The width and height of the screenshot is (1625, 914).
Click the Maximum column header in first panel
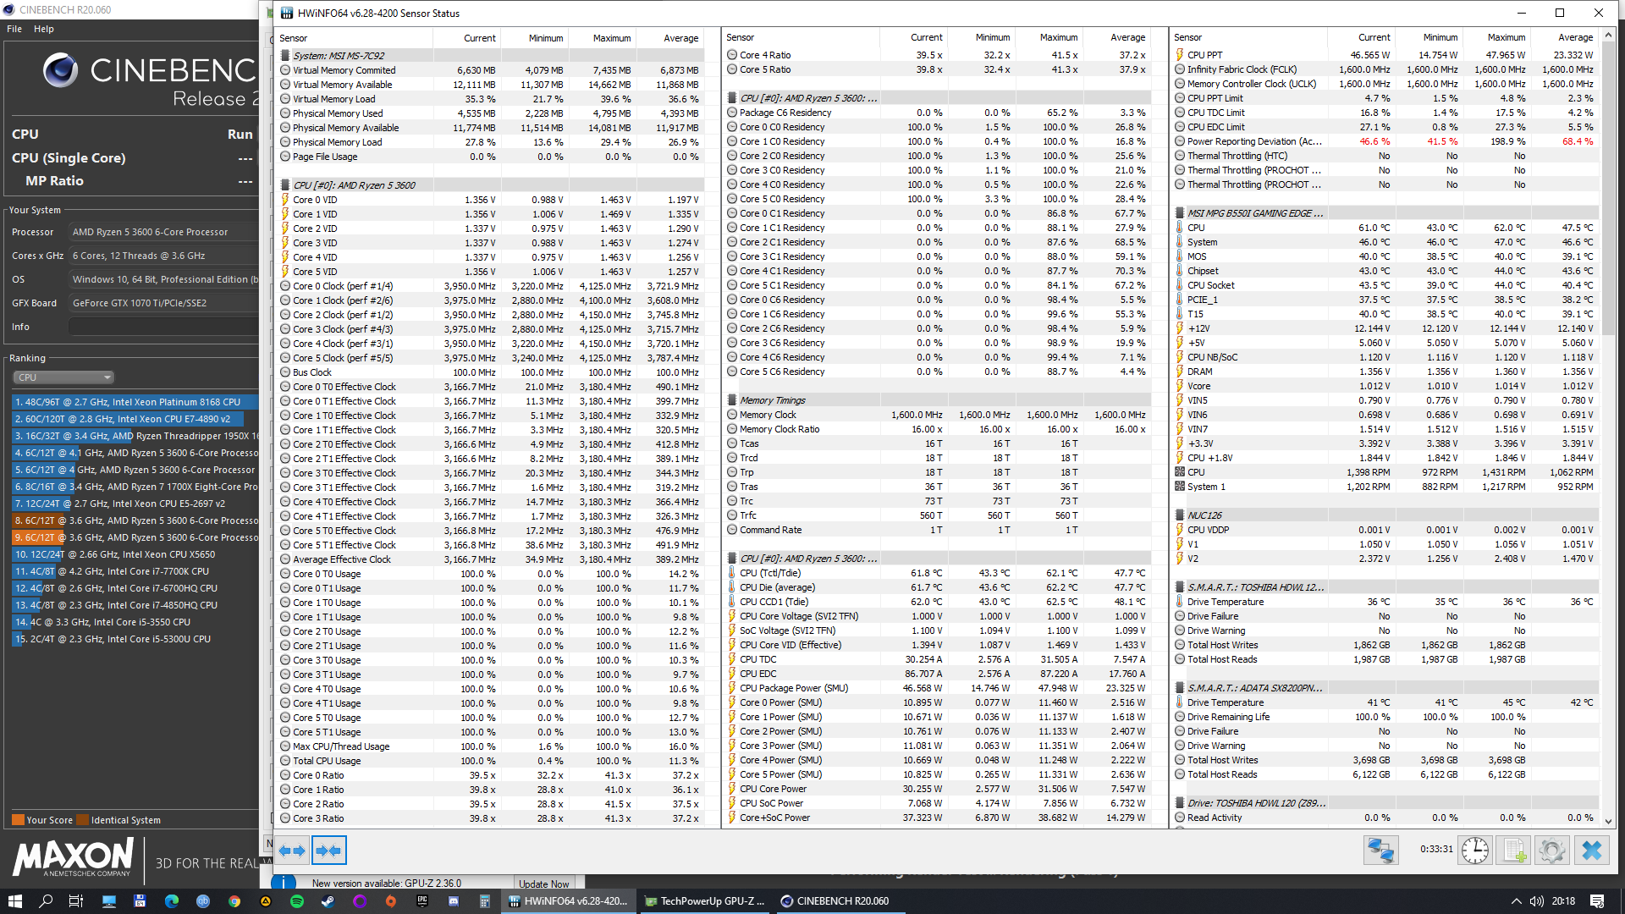coord(603,38)
